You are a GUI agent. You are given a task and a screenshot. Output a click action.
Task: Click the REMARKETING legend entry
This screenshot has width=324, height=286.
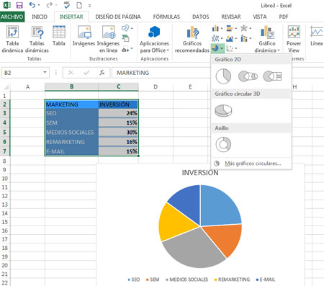[x=232, y=280]
